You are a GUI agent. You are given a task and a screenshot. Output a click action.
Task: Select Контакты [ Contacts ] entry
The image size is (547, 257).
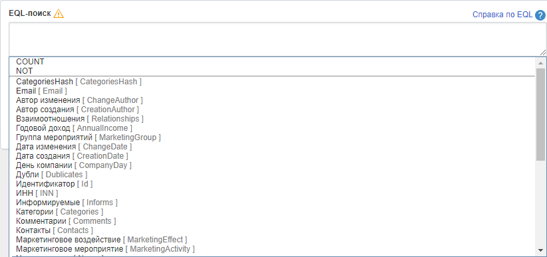tap(272, 230)
